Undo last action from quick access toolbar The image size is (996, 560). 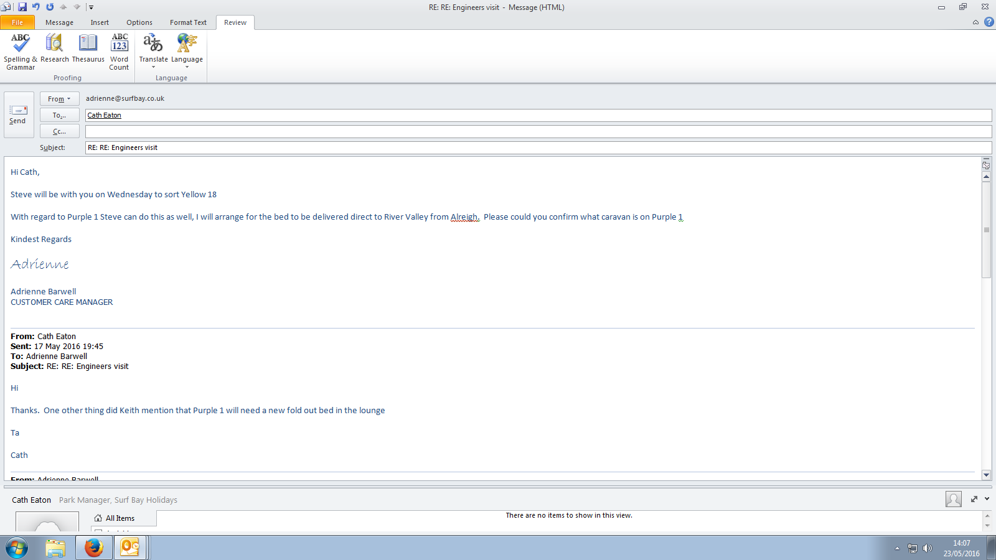tap(36, 7)
